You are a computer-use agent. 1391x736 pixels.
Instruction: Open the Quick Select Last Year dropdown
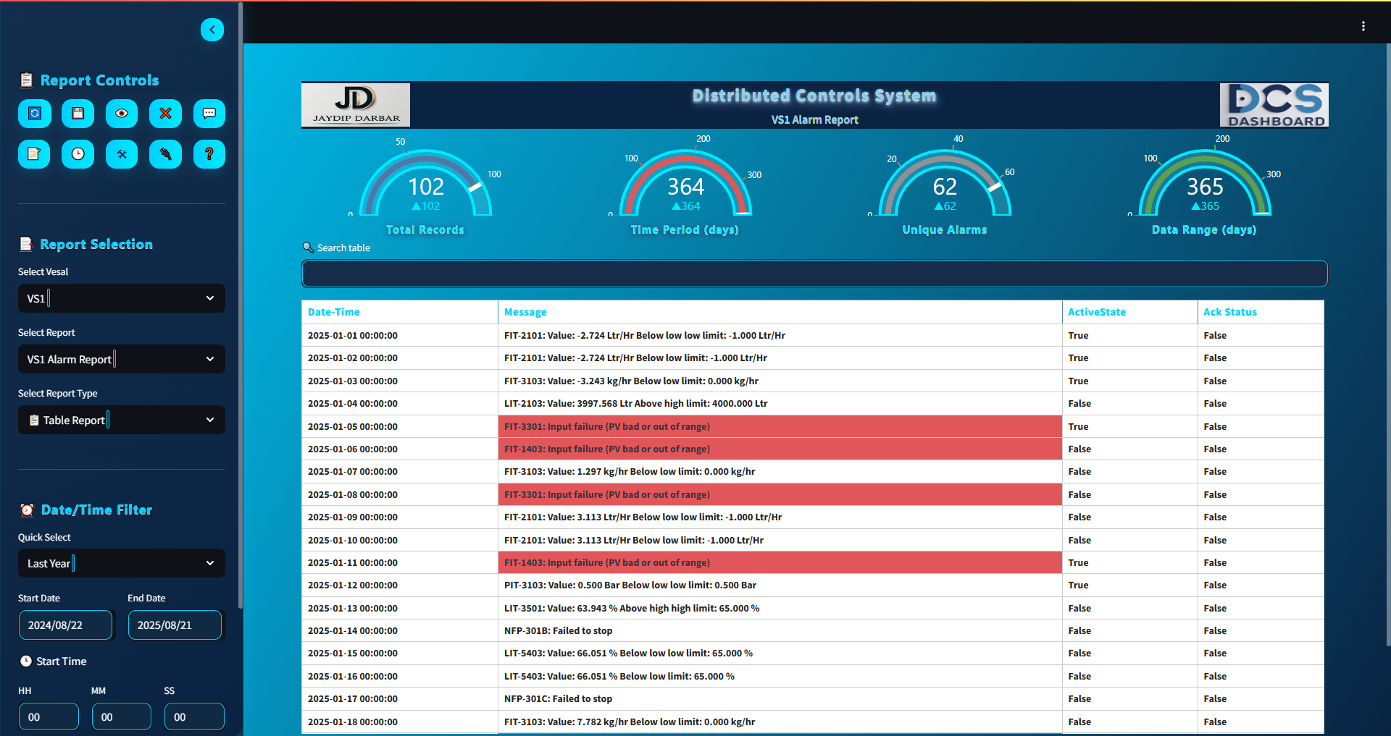121,563
